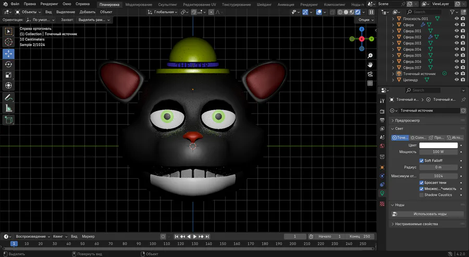Hide Сфера.001 with its eye icon
469x257 pixels.
coord(456,31)
